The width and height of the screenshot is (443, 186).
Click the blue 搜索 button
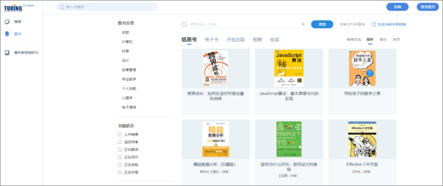[x=322, y=24]
